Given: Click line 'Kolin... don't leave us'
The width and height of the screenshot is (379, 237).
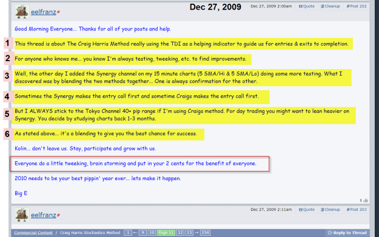Looking at the screenshot, I should coord(86,149).
